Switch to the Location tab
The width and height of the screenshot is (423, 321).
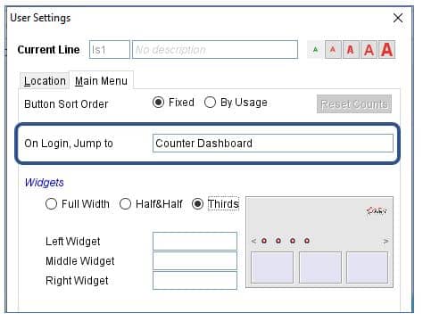[x=45, y=81]
